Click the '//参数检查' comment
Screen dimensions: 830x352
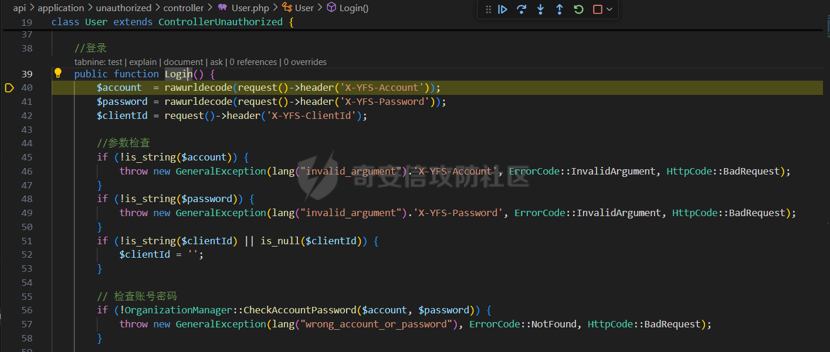[x=123, y=143]
